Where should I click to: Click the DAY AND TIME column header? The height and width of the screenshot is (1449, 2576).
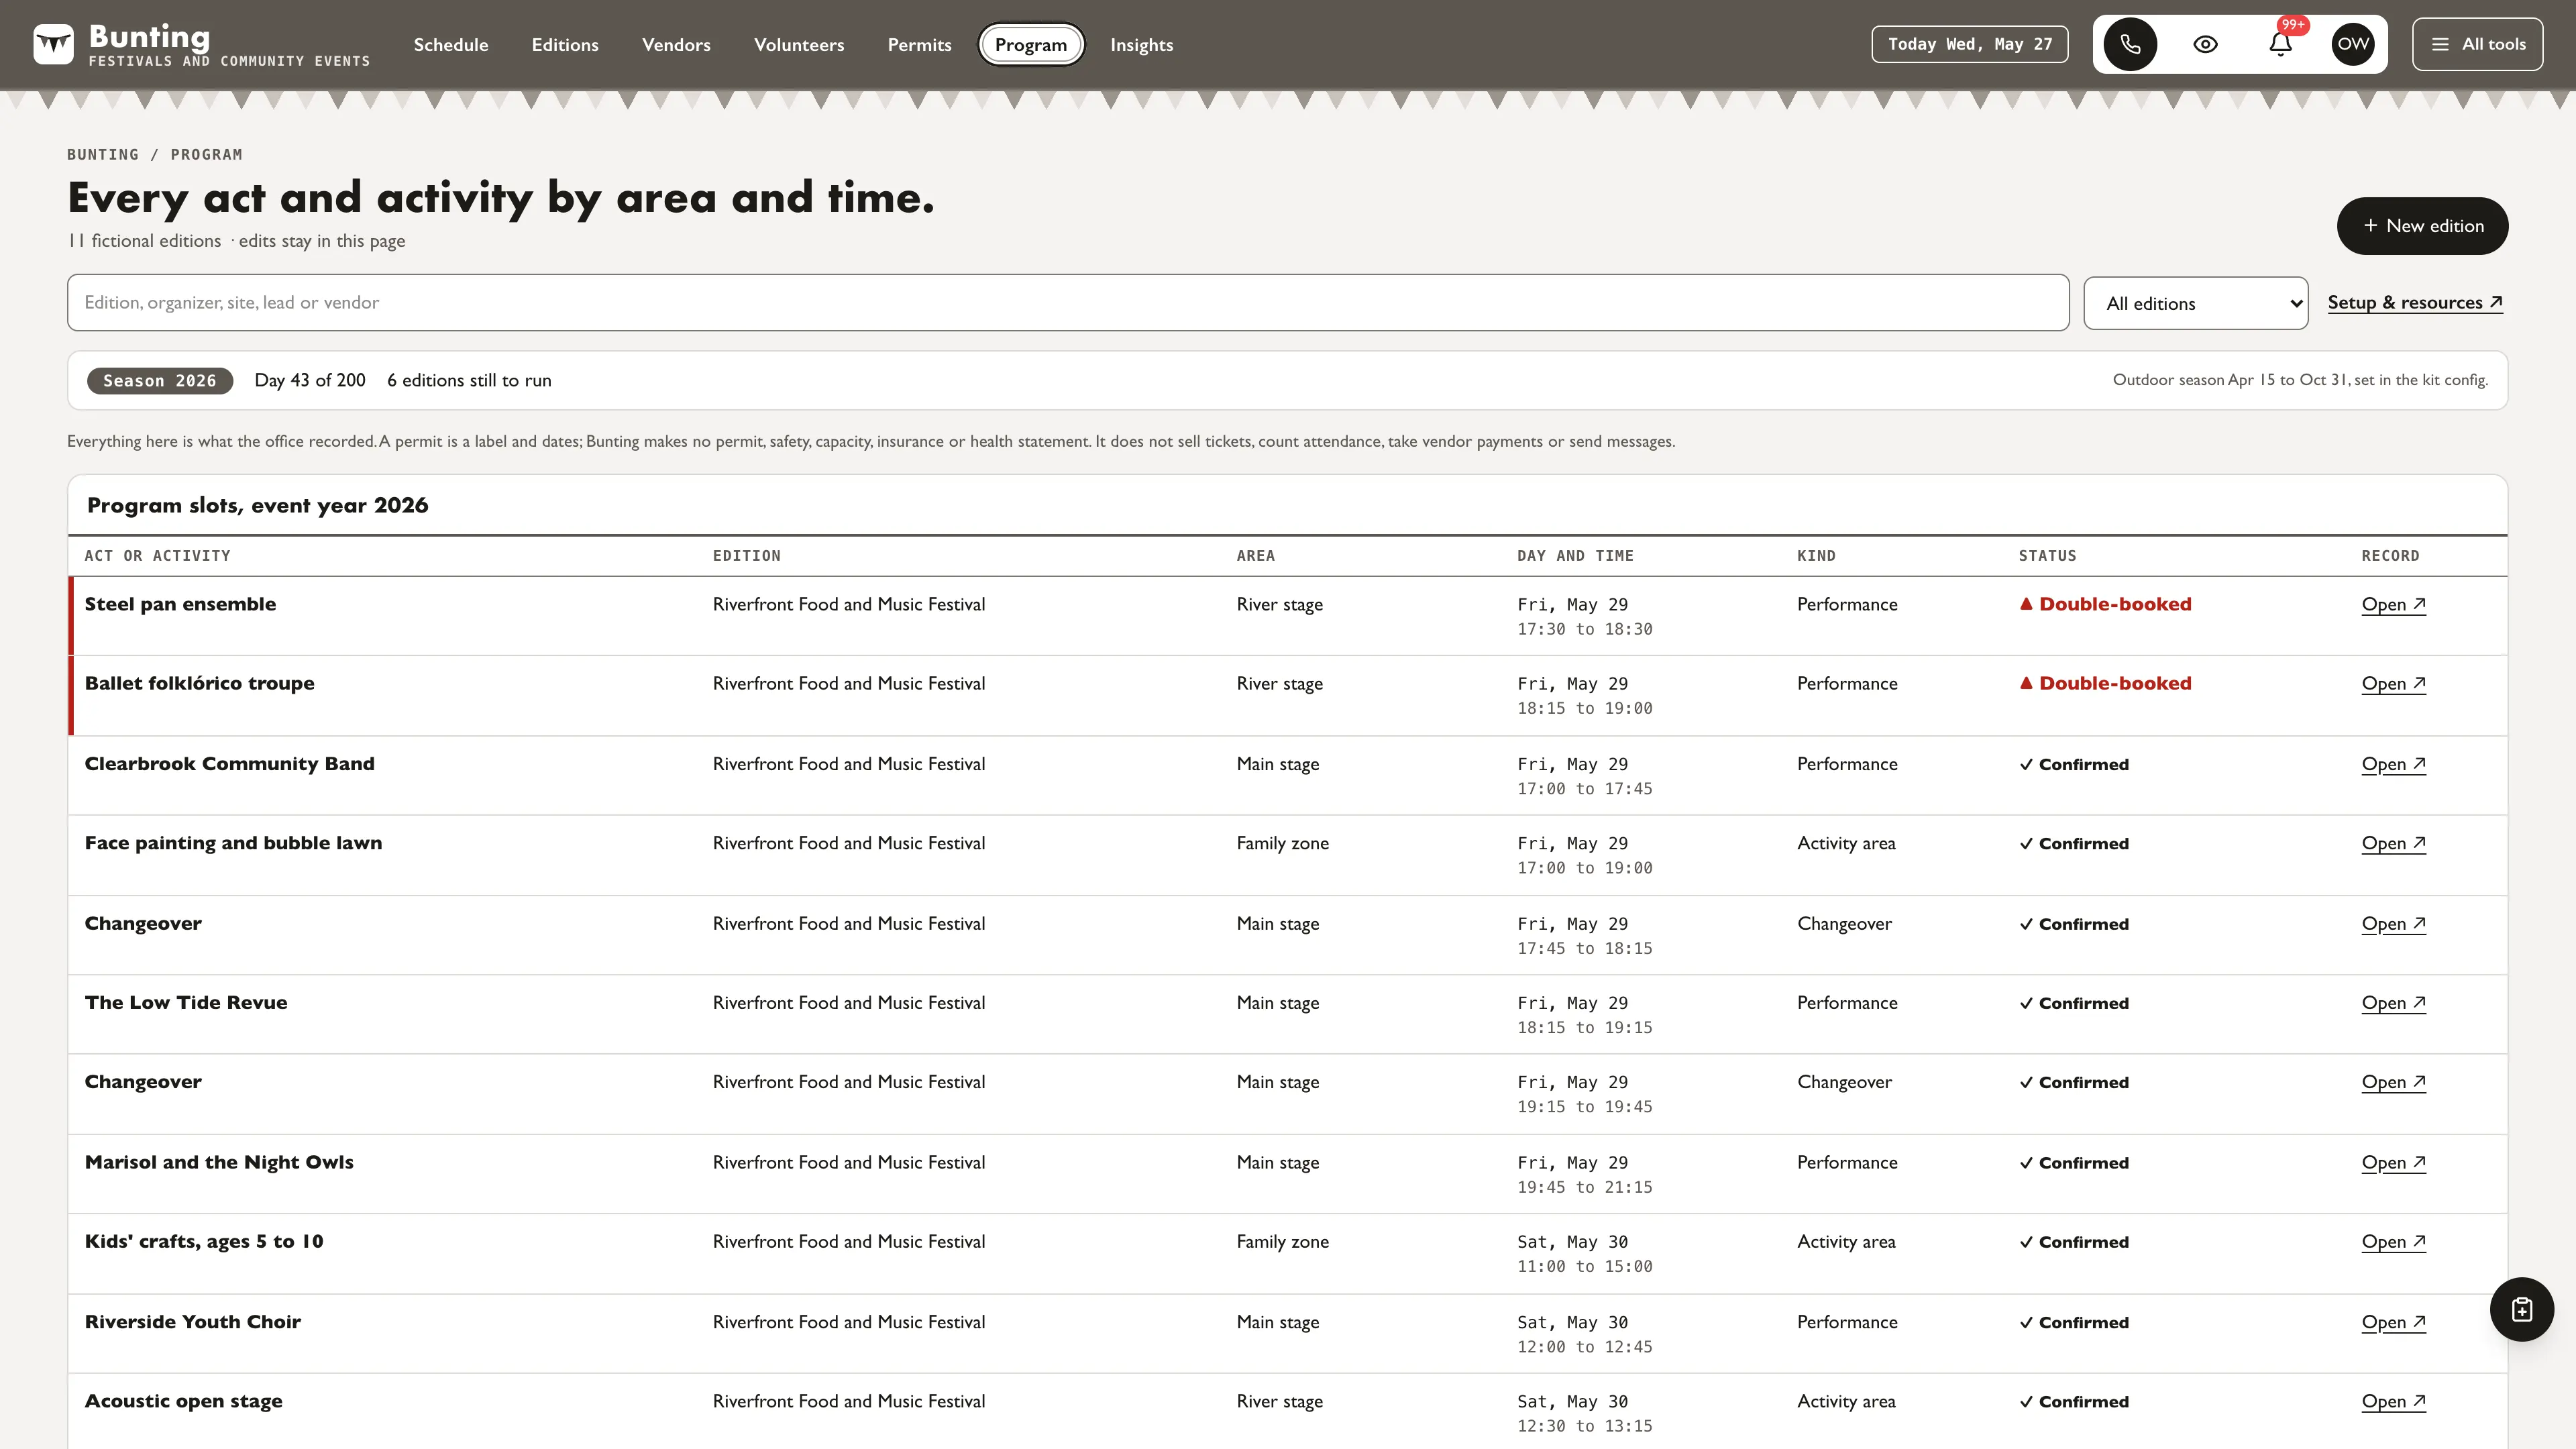tap(1575, 556)
